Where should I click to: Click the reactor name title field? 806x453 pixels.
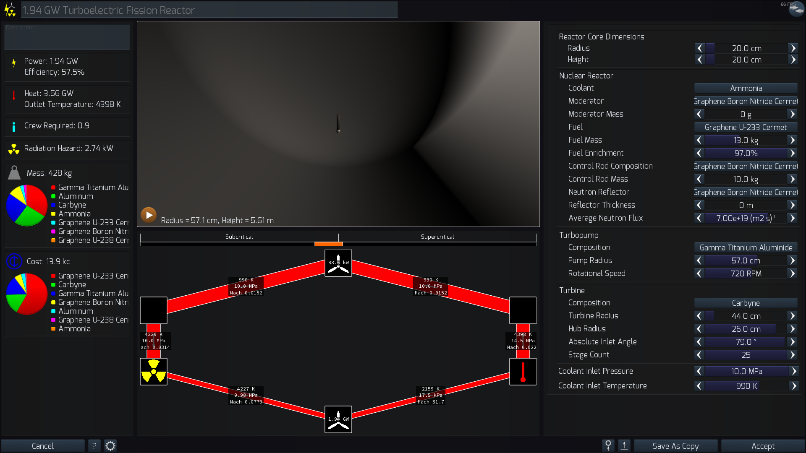pos(209,10)
